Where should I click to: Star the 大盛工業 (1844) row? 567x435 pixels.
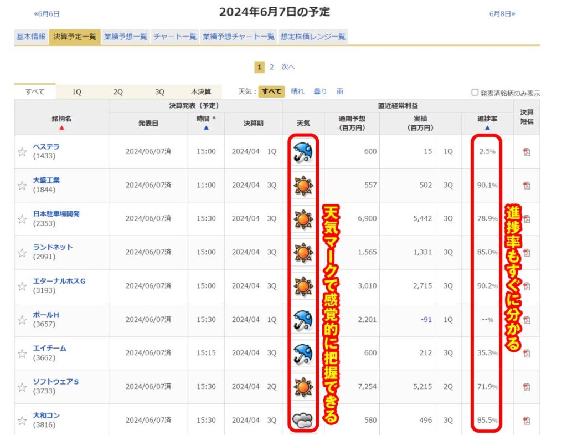tap(22, 185)
